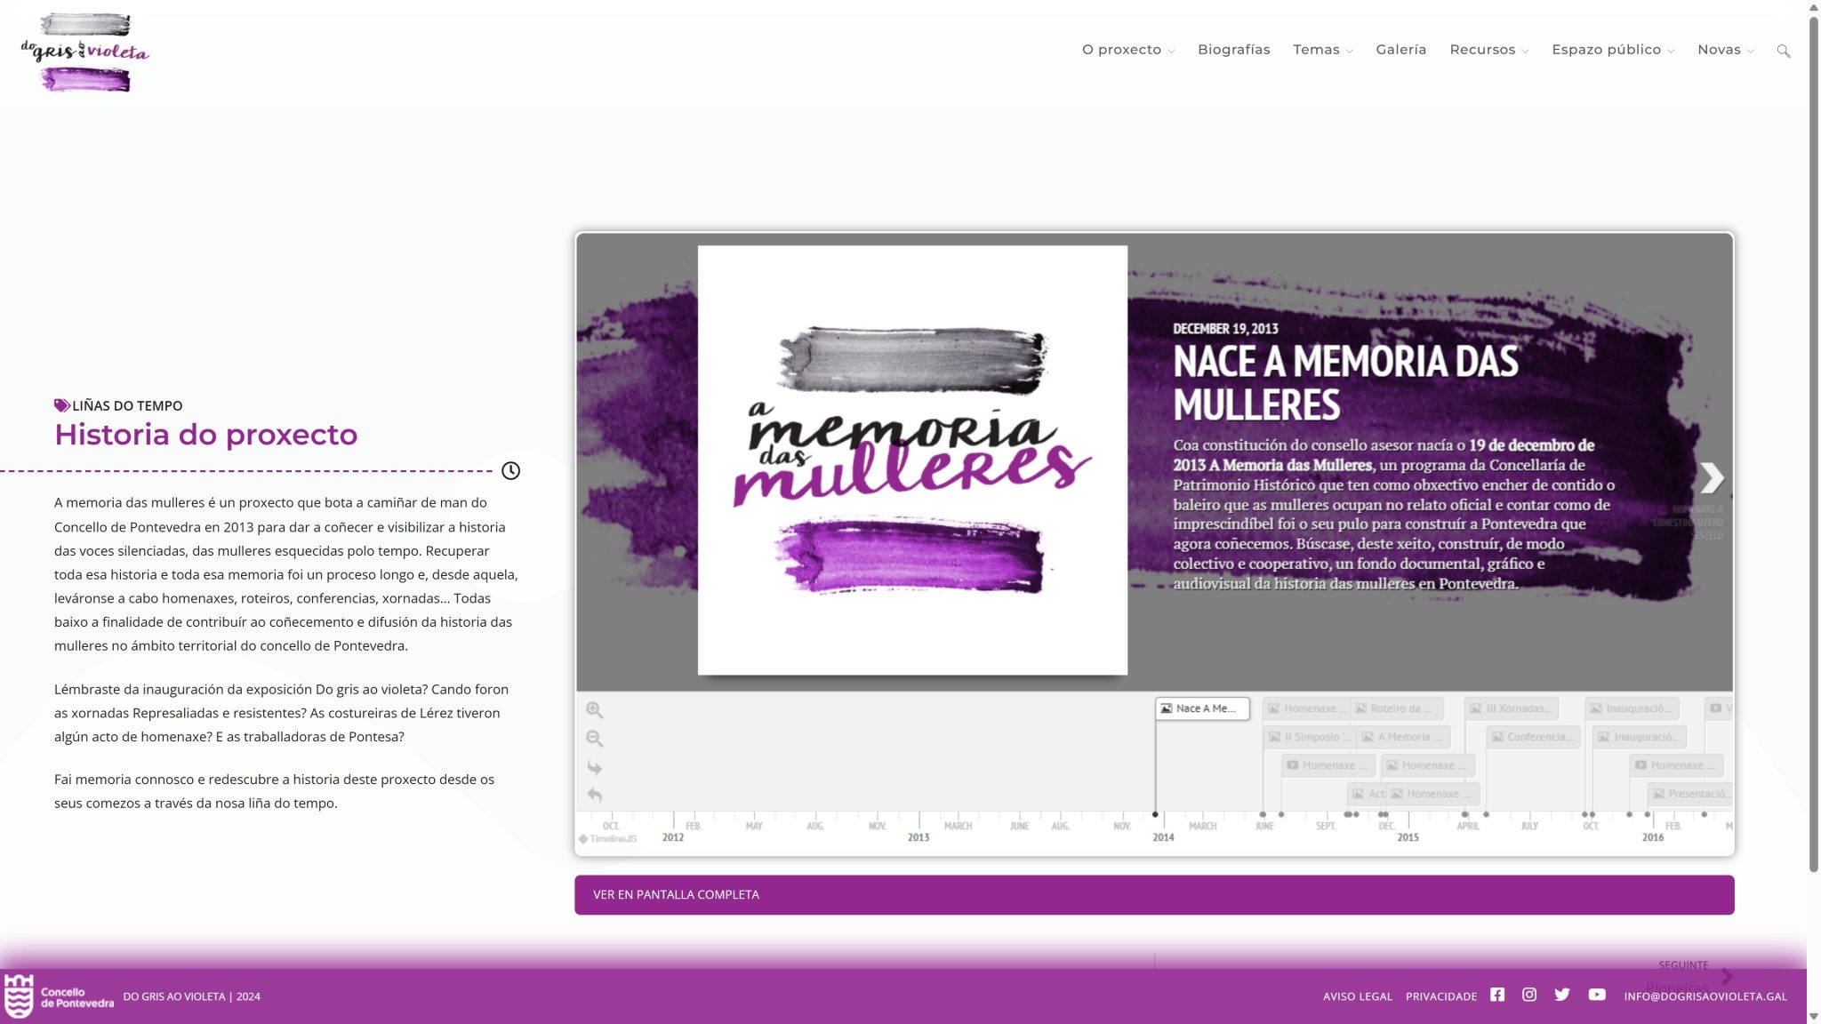The height and width of the screenshot is (1024, 1821).
Task: Click the Nace a memoria das mulleres headline
Action: pyautogui.click(x=1345, y=383)
